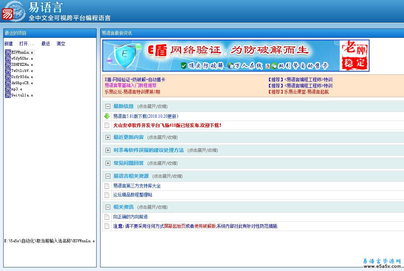This screenshot has width=404, height=271.
Task: Open 易语言5.81版下载 link
Action: point(146,116)
